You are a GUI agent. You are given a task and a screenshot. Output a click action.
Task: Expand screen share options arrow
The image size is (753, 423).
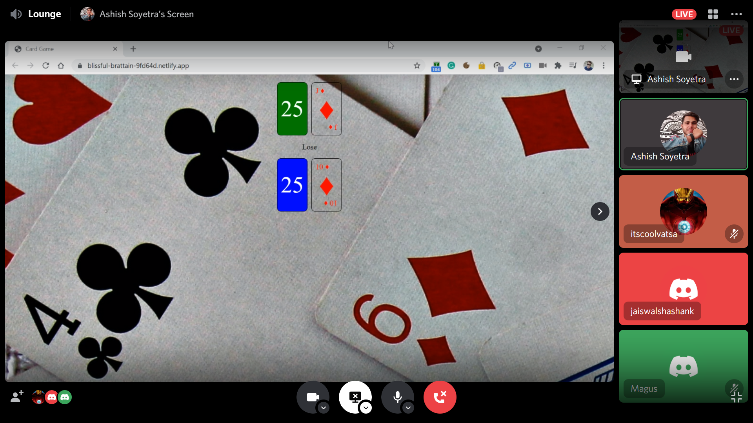click(x=366, y=408)
